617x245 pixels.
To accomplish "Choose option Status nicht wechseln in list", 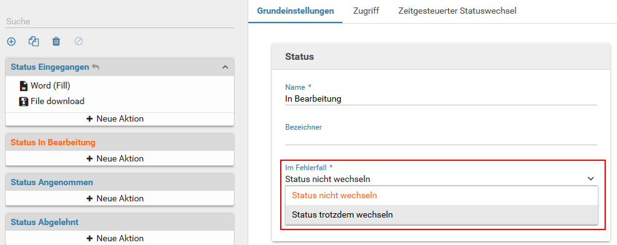I will pos(442,196).
